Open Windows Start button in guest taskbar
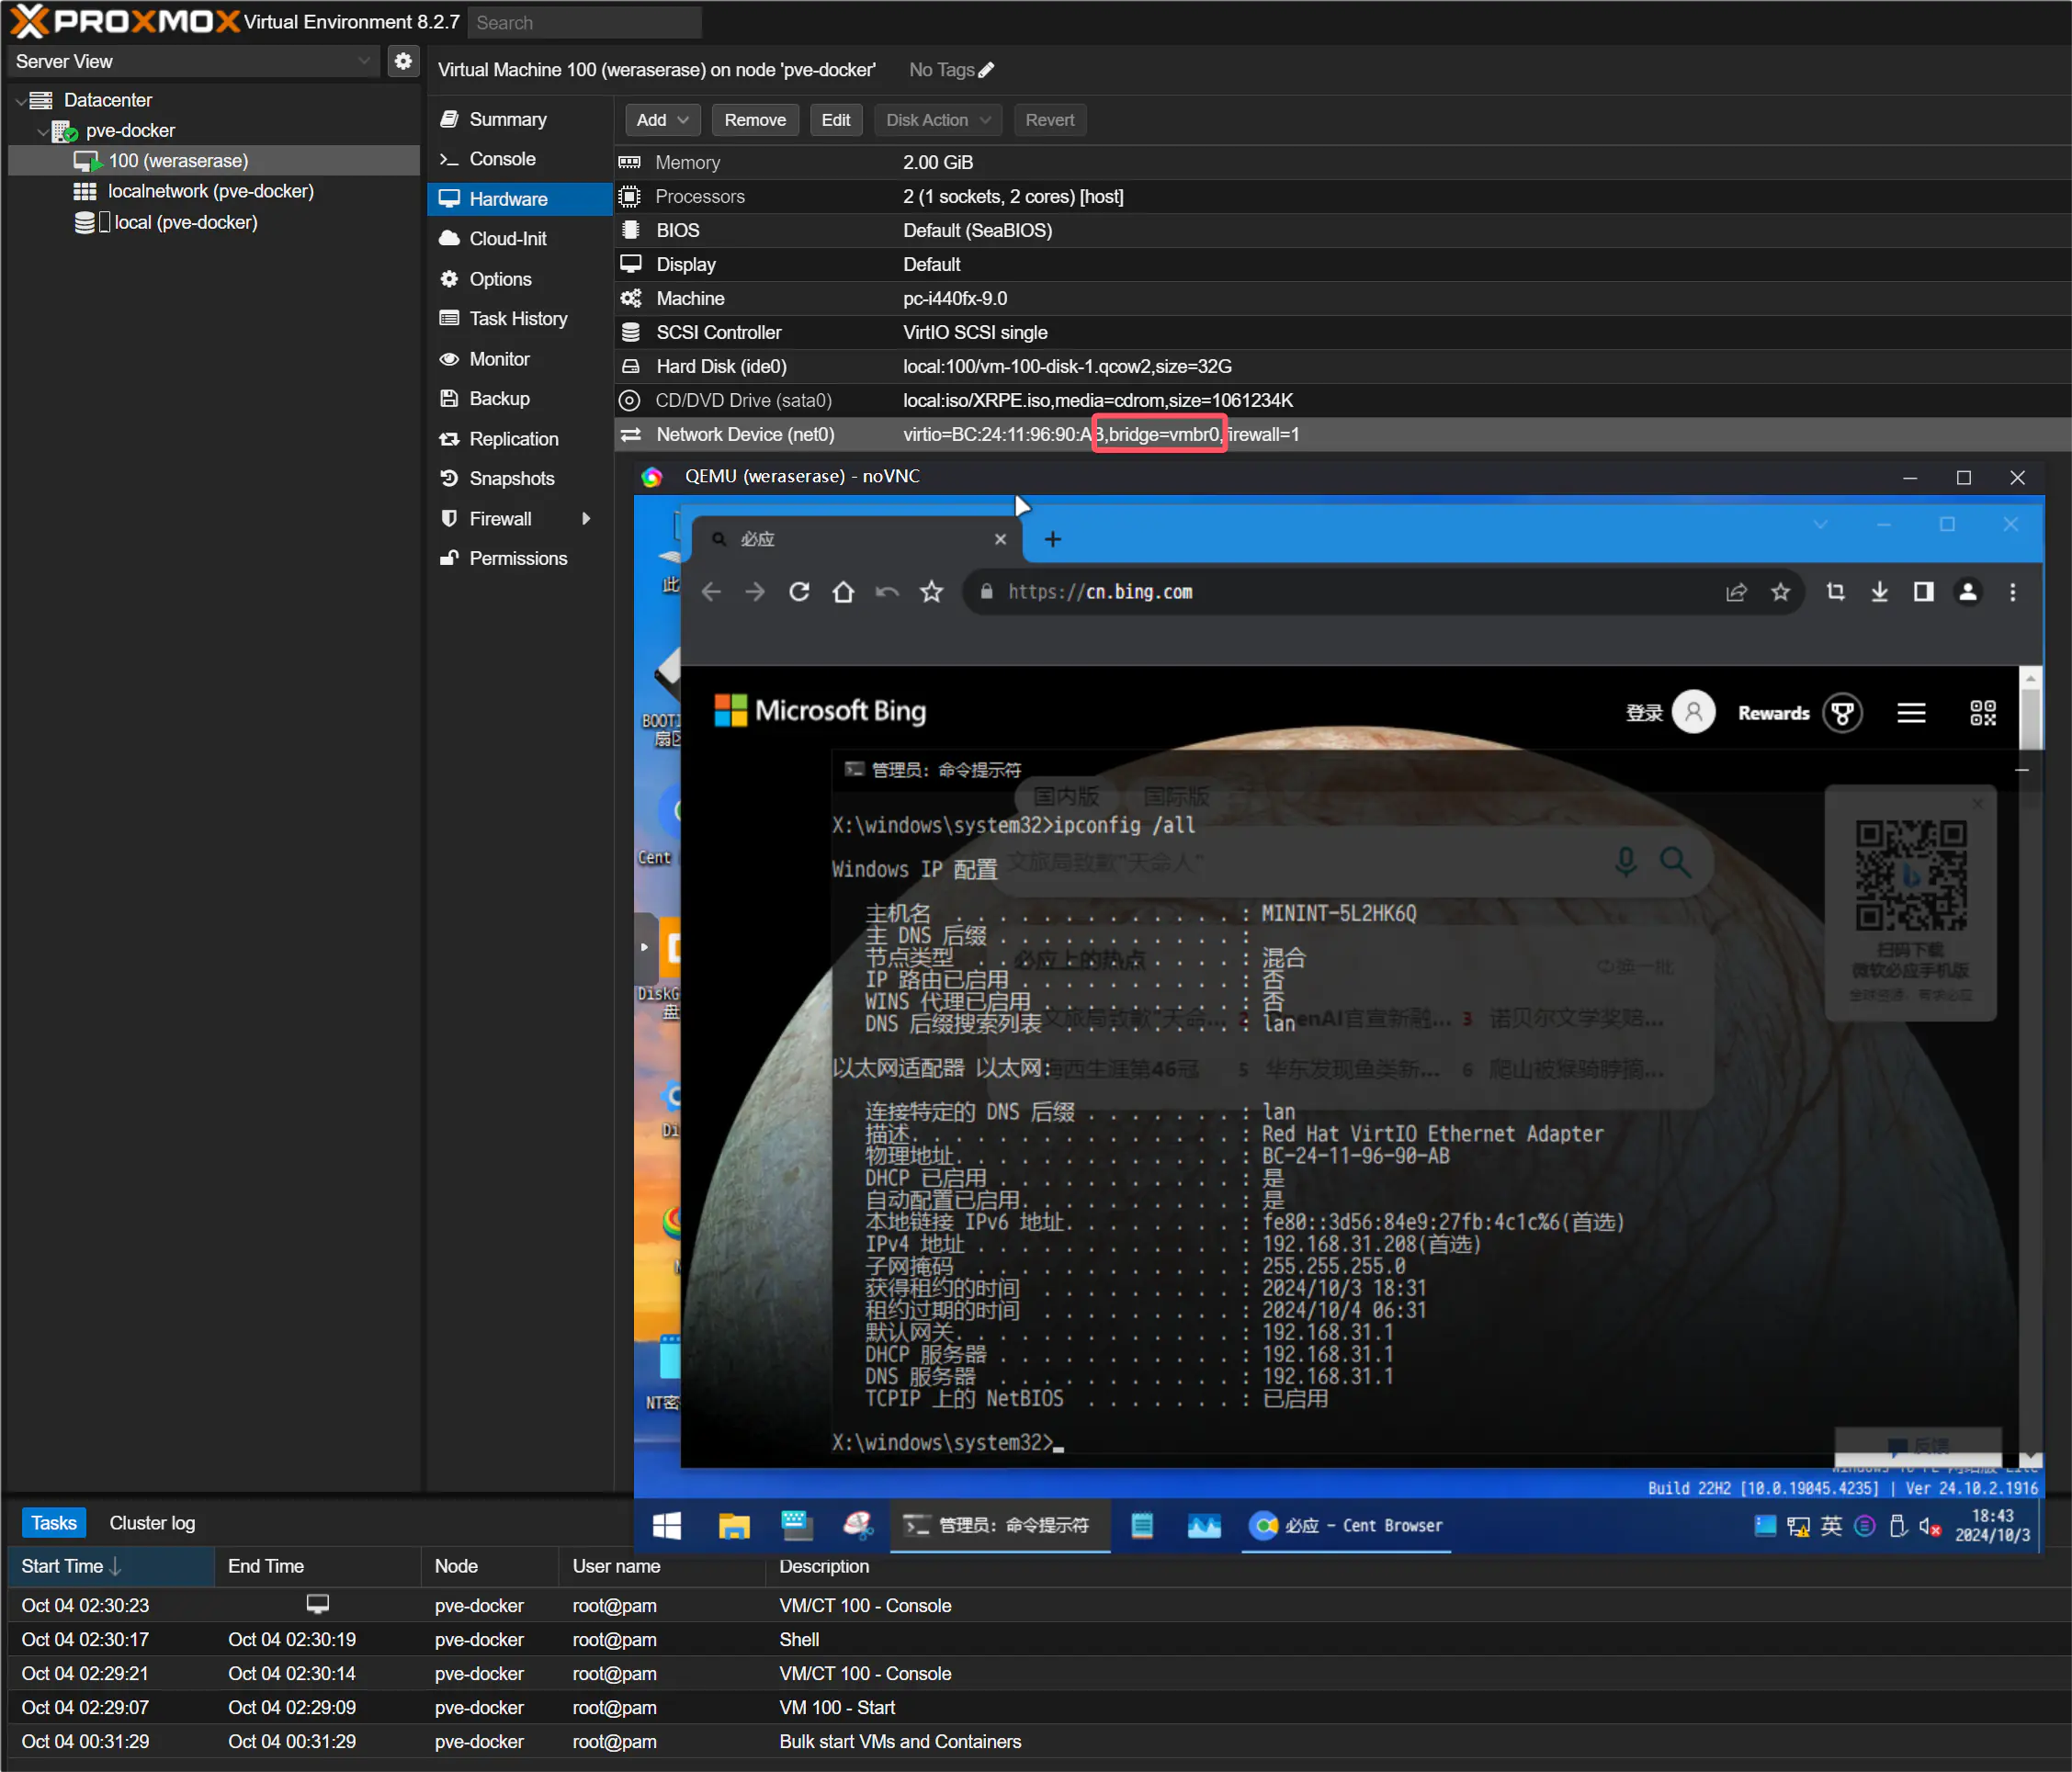 [666, 1525]
